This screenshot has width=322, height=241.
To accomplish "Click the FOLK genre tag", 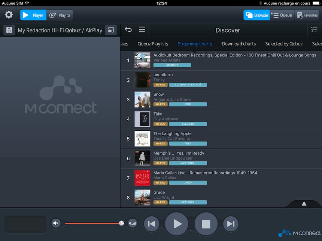I will coord(188,143).
